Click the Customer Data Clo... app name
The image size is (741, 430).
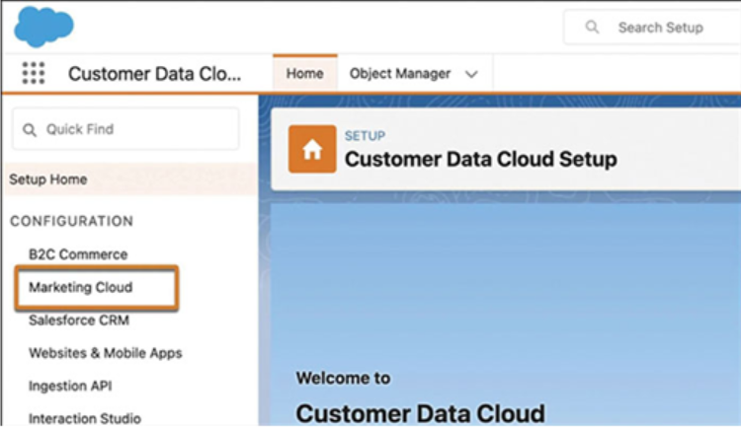coord(154,74)
